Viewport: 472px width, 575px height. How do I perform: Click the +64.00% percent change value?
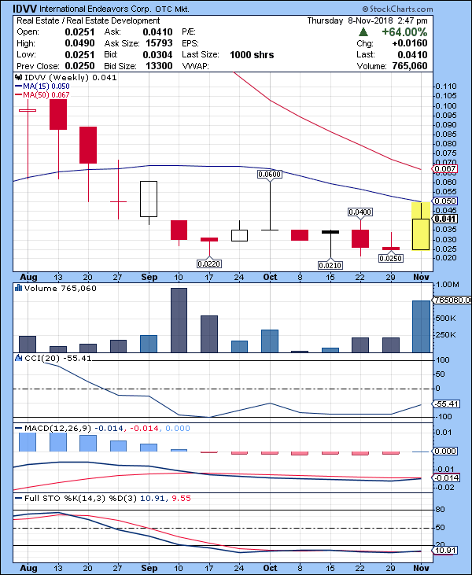pyautogui.click(x=404, y=32)
